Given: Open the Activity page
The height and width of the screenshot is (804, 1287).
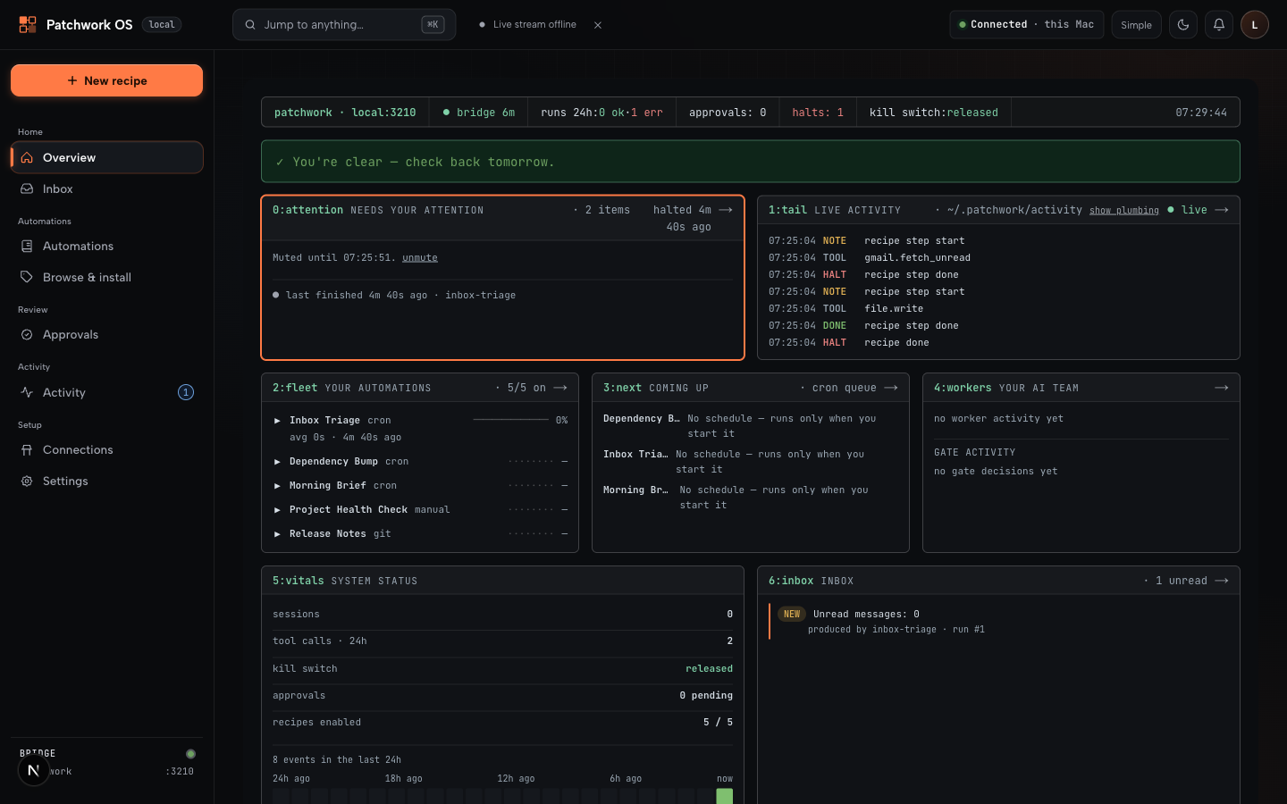Looking at the screenshot, I should click(106, 392).
